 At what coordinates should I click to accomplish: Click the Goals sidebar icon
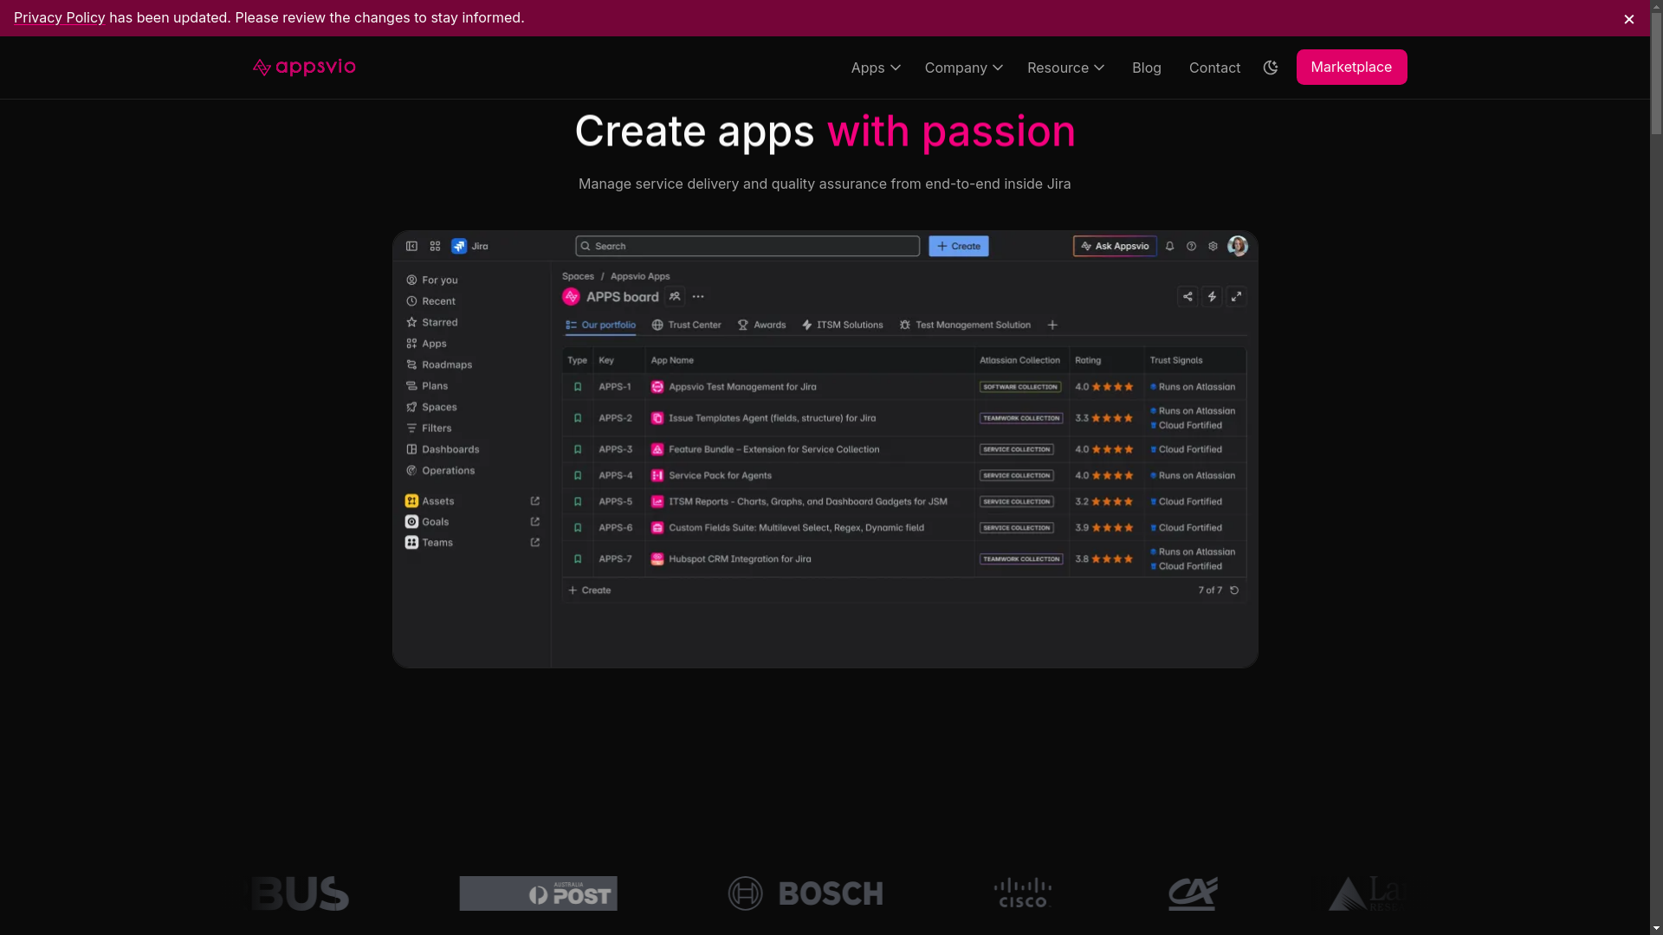pyautogui.click(x=411, y=522)
